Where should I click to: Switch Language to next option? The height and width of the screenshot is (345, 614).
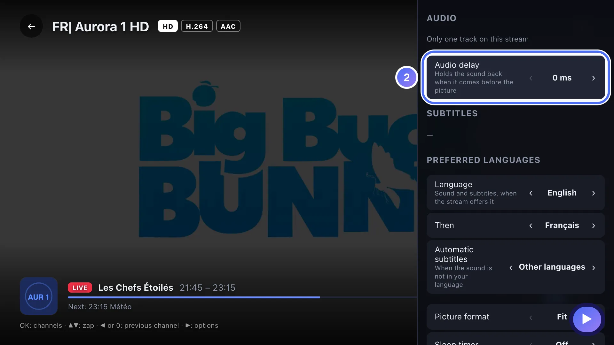pos(594,193)
